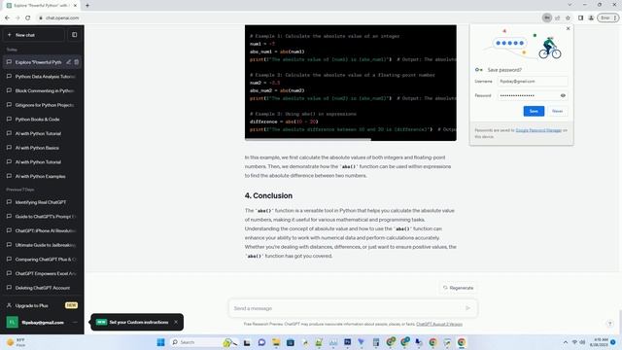
Task: Open Chrome's three-dot menu
Action: point(615,17)
